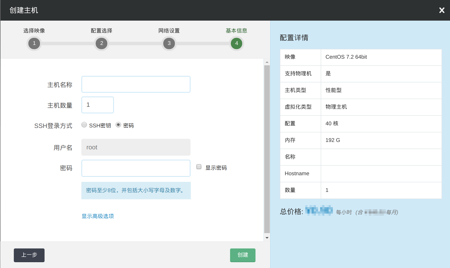Click the 密码 password input field
Viewport: 450px width, 268px height.
[x=136, y=168]
